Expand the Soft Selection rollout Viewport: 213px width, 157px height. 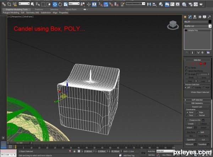[197, 100]
